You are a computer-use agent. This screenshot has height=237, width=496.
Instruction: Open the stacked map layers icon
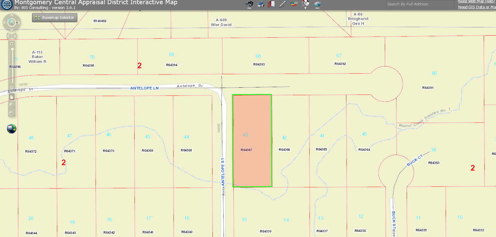pos(317,4)
